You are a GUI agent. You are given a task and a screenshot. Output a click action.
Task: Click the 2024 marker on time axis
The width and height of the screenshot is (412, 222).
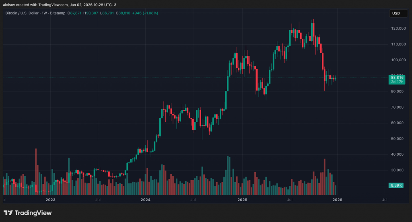pos(146,199)
